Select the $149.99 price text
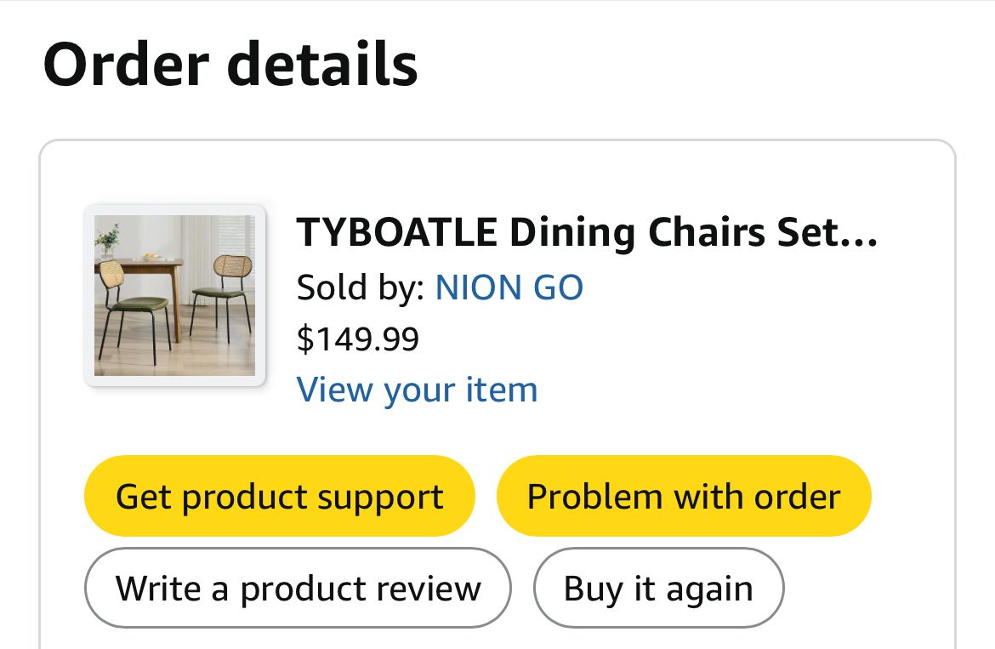The image size is (995, 649). tap(358, 339)
